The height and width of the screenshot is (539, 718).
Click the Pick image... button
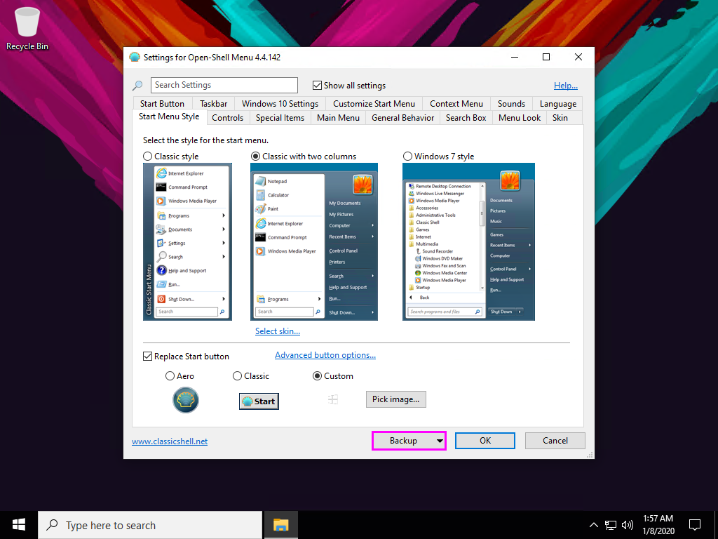click(x=395, y=399)
